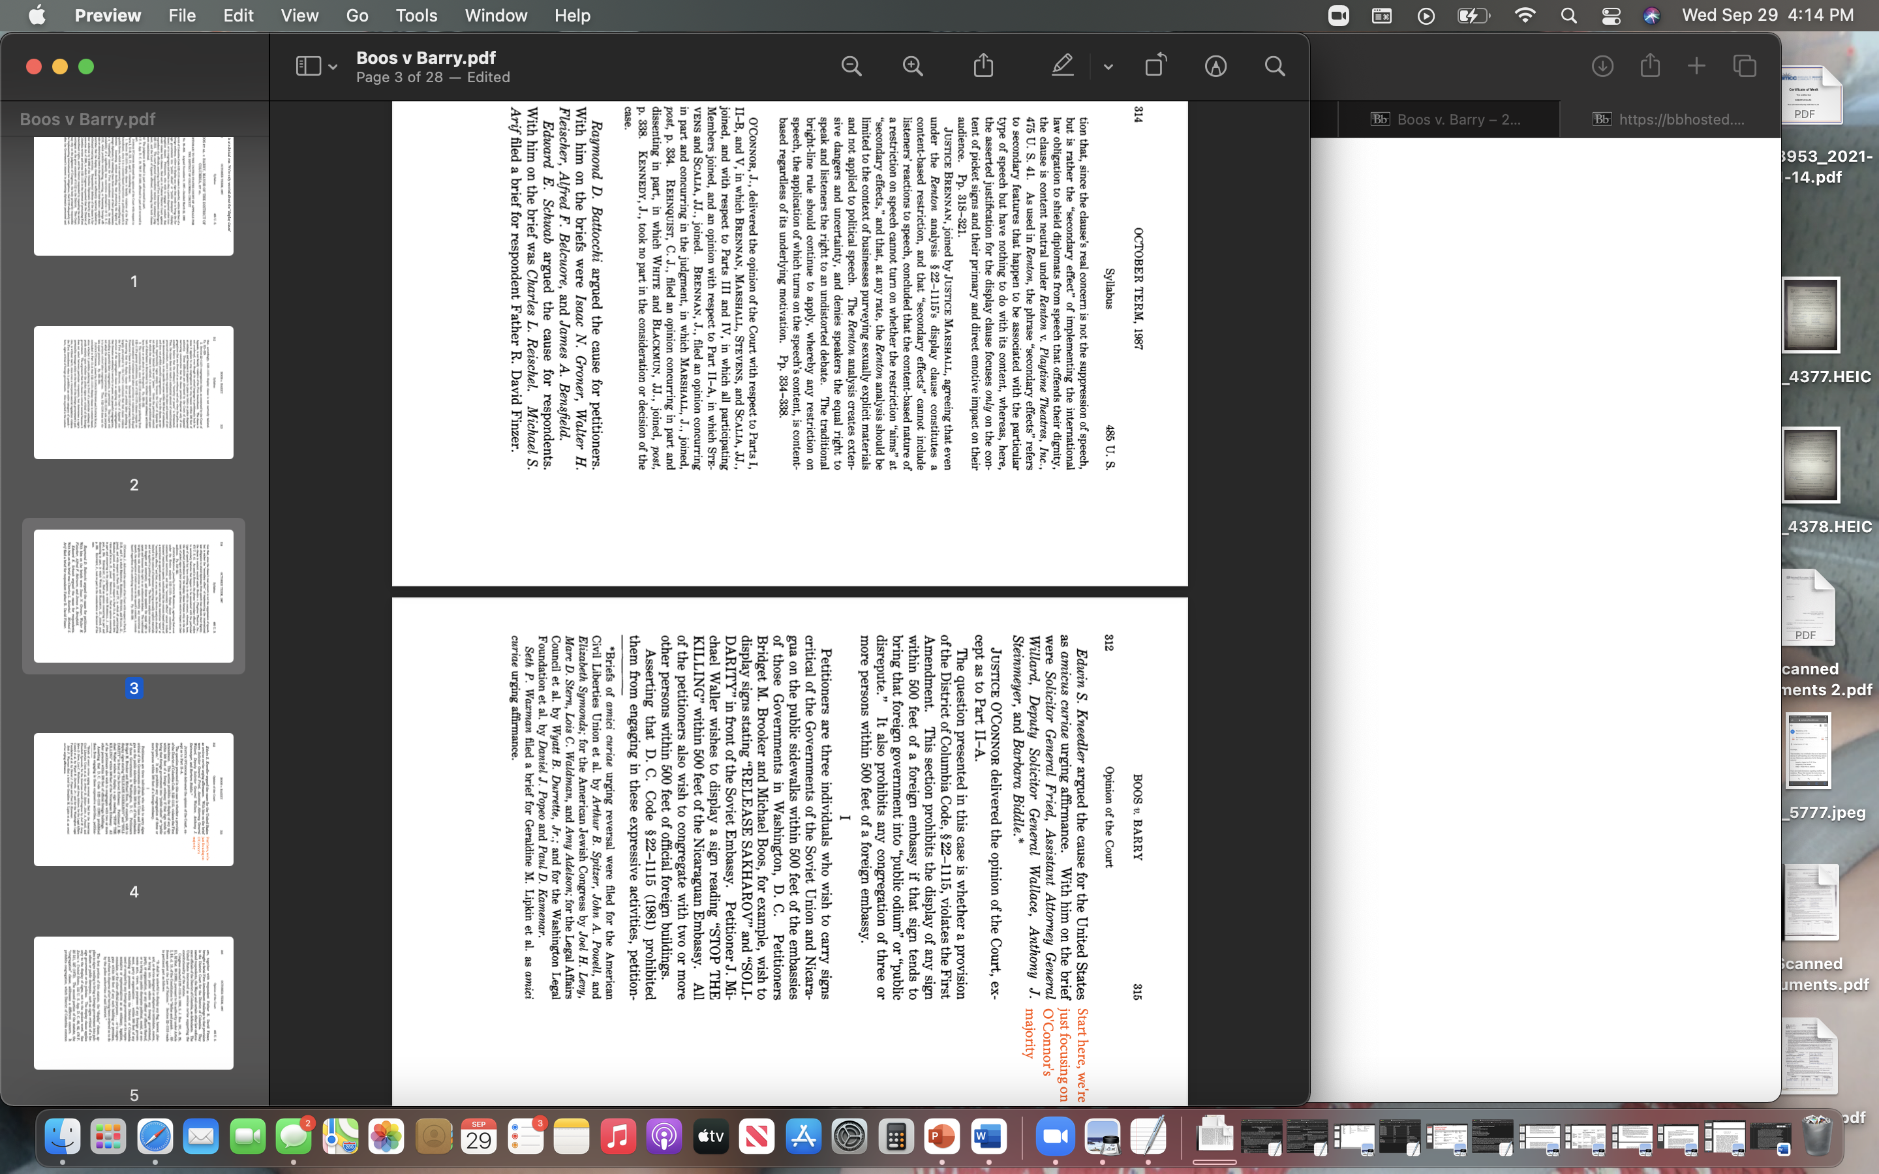The width and height of the screenshot is (1879, 1174).
Task: Open the search field in Preview
Action: point(1274,65)
